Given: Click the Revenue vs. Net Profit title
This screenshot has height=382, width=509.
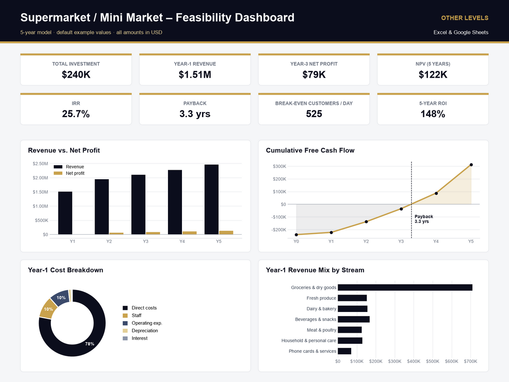Looking at the screenshot, I should click(64, 150).
